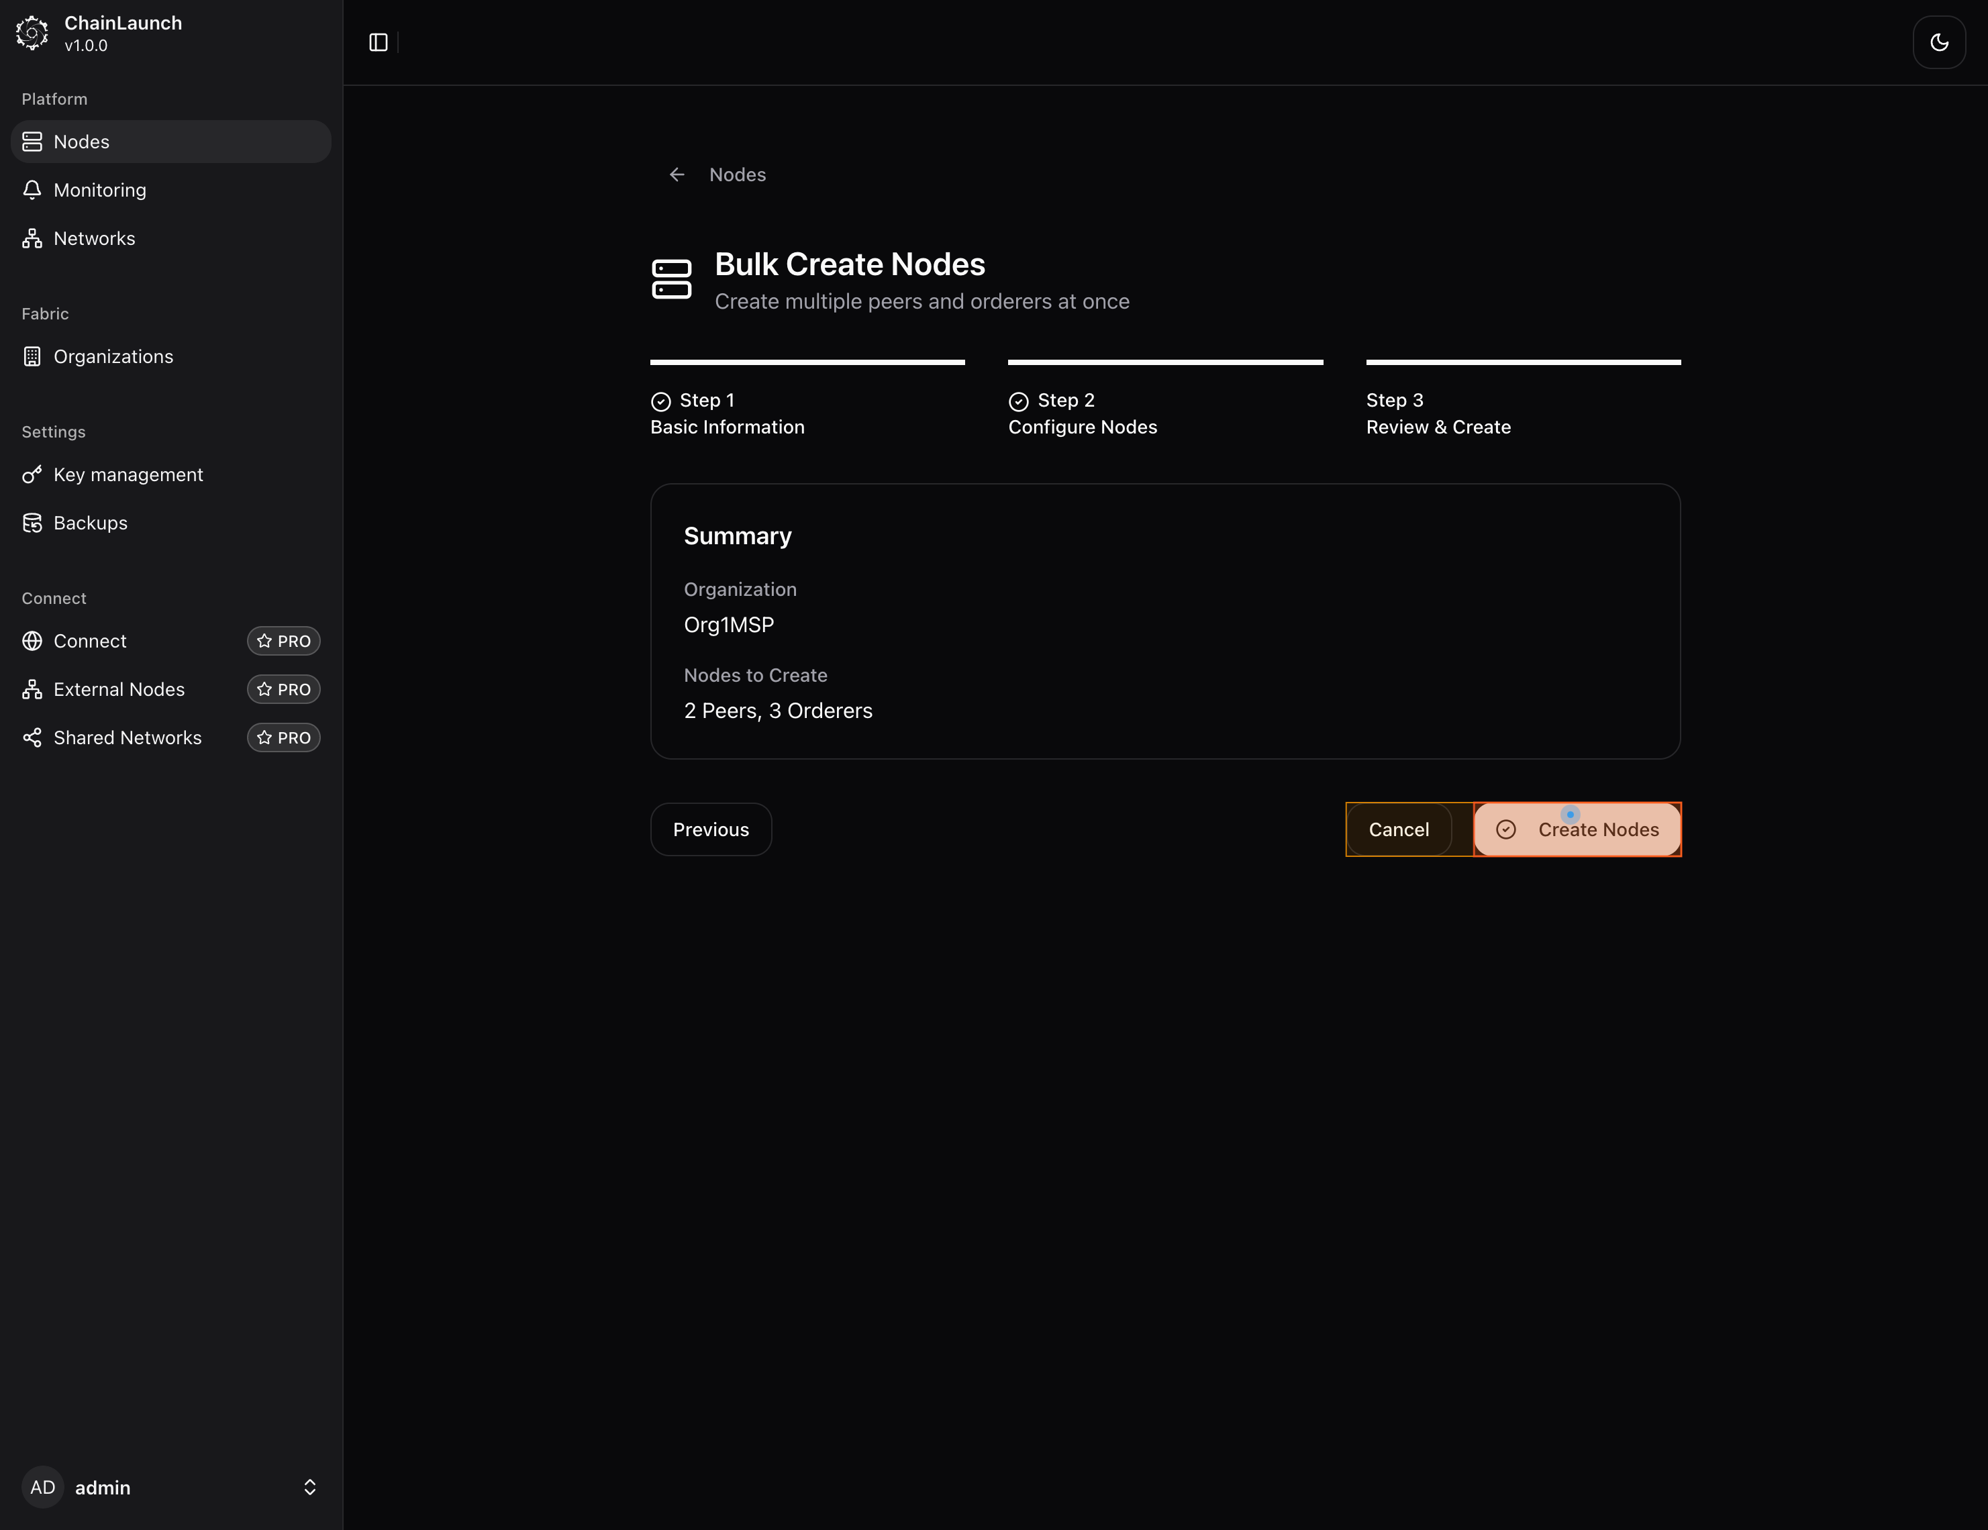Open the Organizations building icon

33,357
